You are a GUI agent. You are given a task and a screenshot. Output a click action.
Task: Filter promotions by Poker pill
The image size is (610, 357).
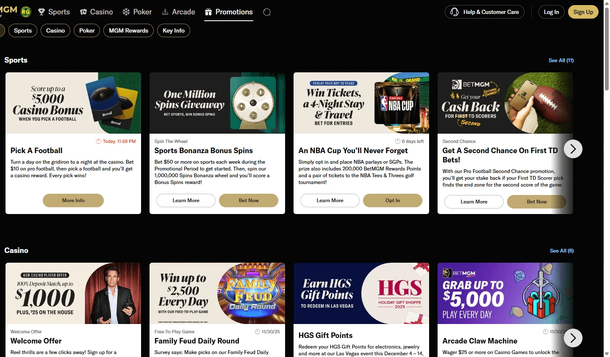tap(87, 30)
